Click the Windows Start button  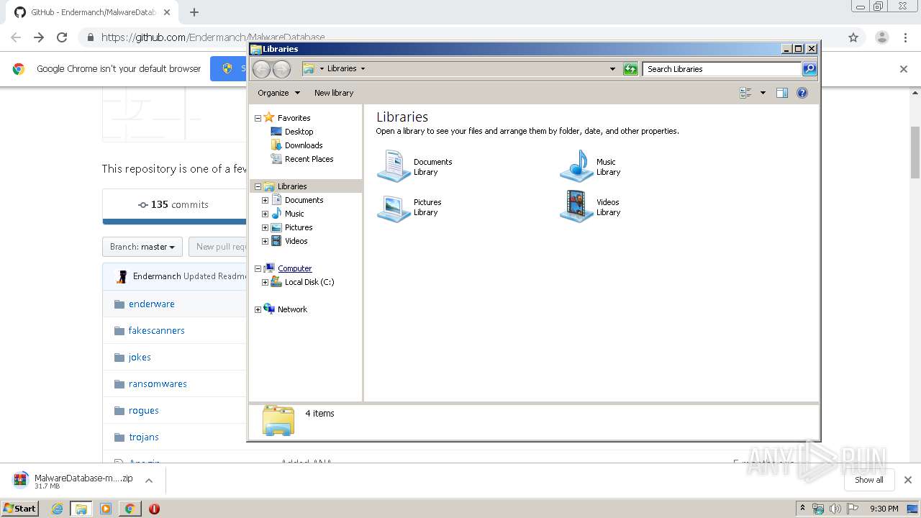coord(20,508)
